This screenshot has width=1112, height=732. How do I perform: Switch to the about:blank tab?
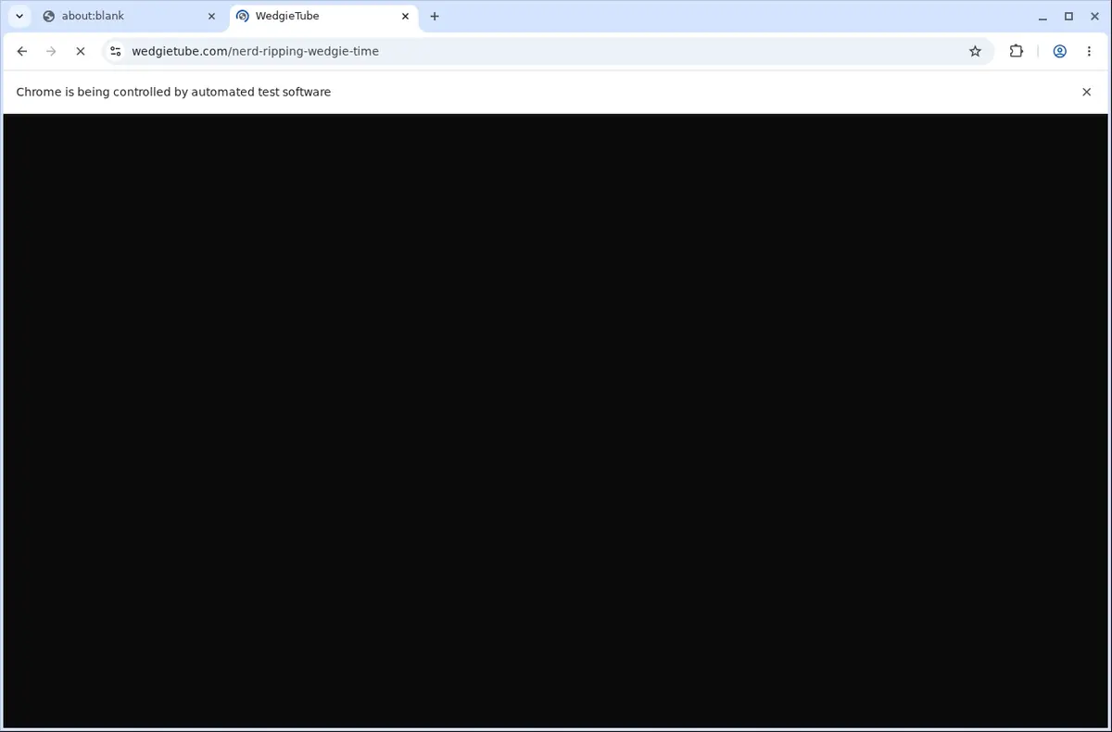tap(129, 16)
